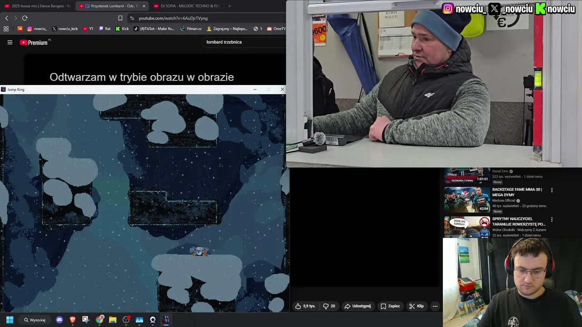The height and width of the screenshot is (327, 582).
Task: Switch to Przystanek Lombard tab
Action: tap(112, 6)
